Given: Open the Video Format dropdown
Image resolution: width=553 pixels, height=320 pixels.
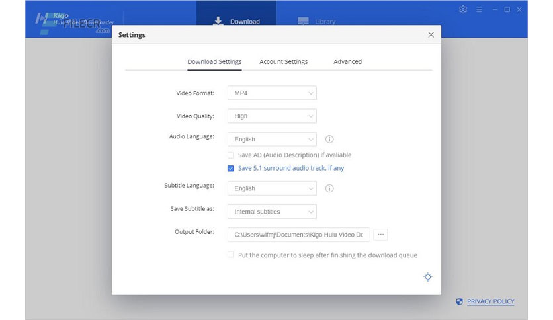Looking at the screenshot, I should [x=272, y=93].
